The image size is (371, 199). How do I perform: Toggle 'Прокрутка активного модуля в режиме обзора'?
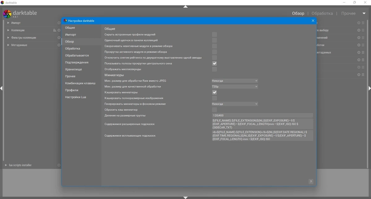(214, 52)
